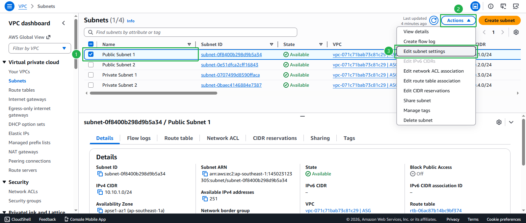Open Cookie preferences in footer
Viewport: 526px width, 223px height.
(504, 219)
